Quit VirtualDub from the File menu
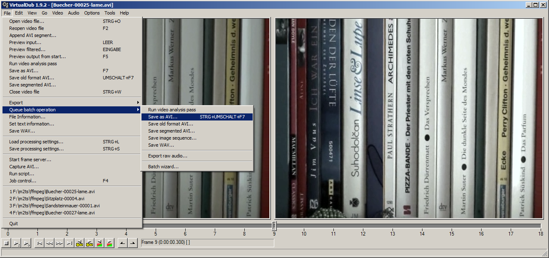This screenshot has width=549, height=258. coord(72,224)
